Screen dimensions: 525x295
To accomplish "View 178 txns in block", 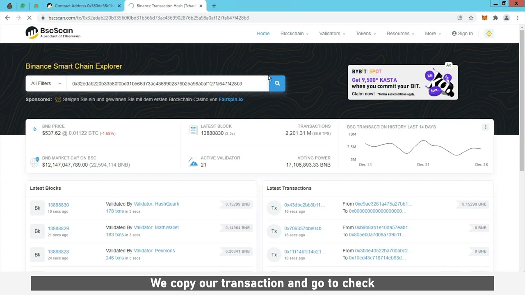I will (x=115, y=211).
